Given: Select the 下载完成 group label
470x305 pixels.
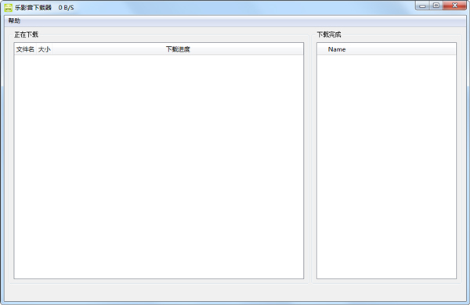Looking at the screenshot, I should (x=329, y=34).
